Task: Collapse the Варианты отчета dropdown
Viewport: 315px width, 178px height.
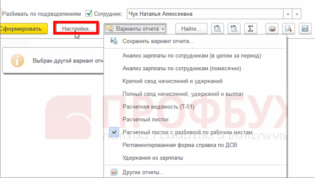Action: 135,29
